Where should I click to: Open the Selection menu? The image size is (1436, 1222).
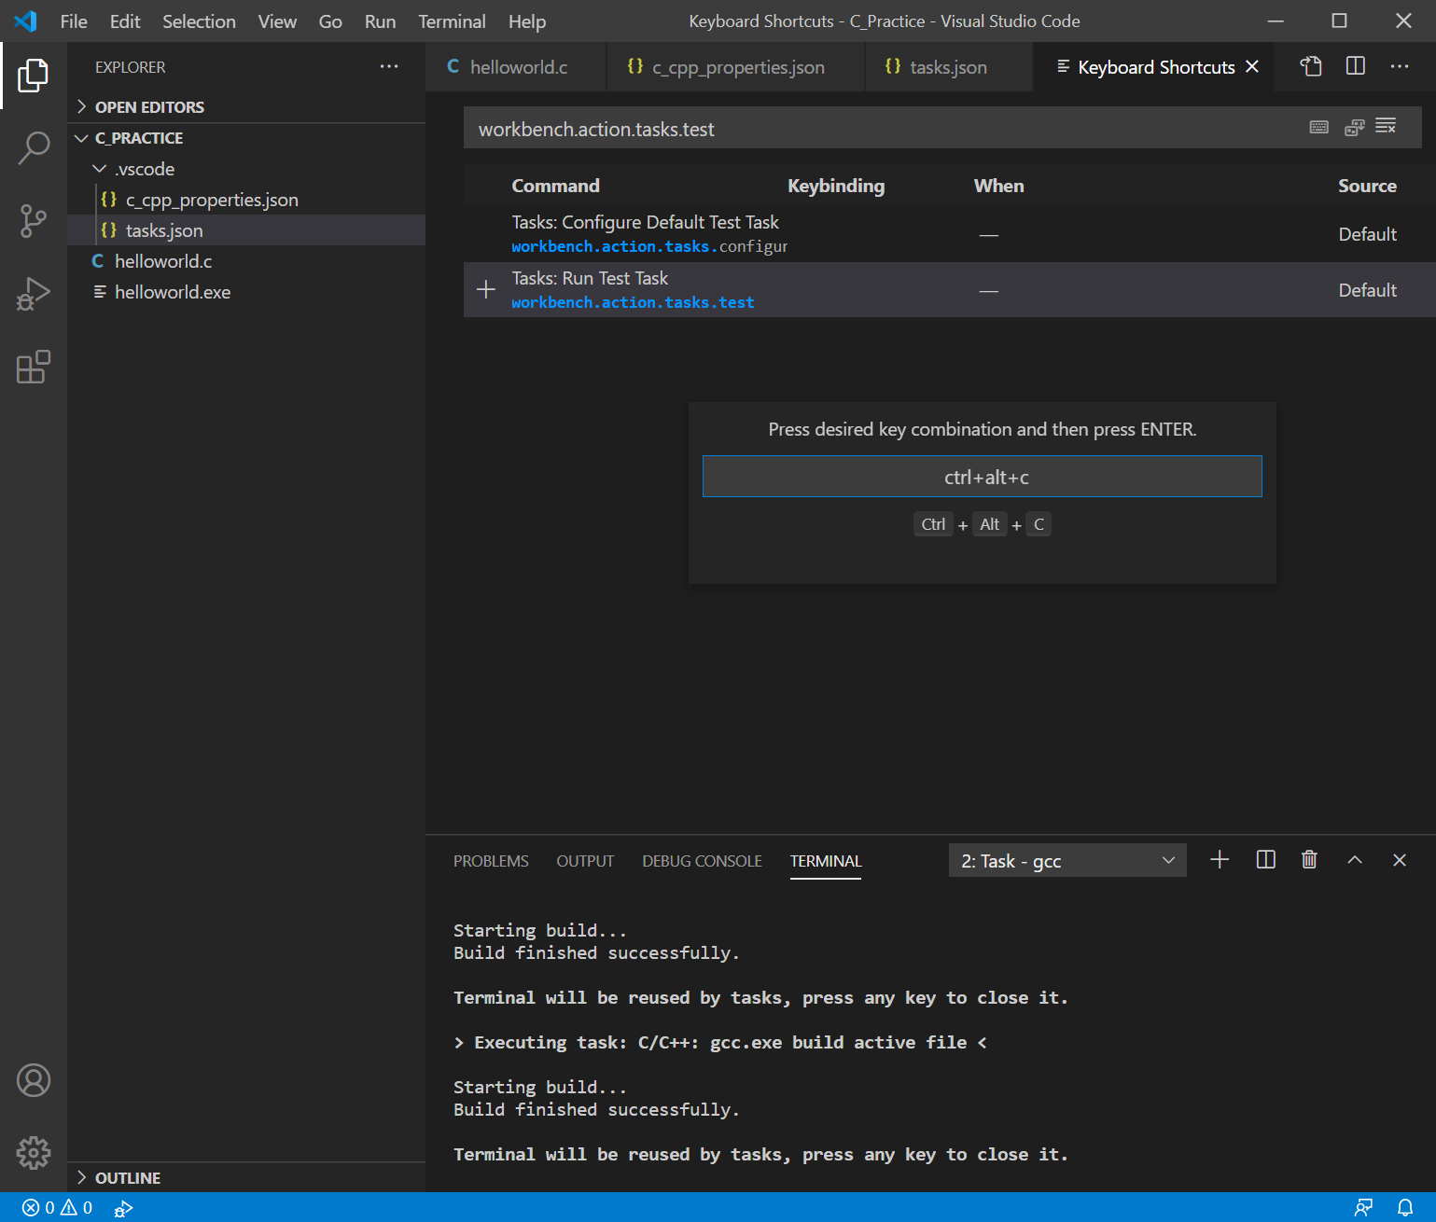199,21
